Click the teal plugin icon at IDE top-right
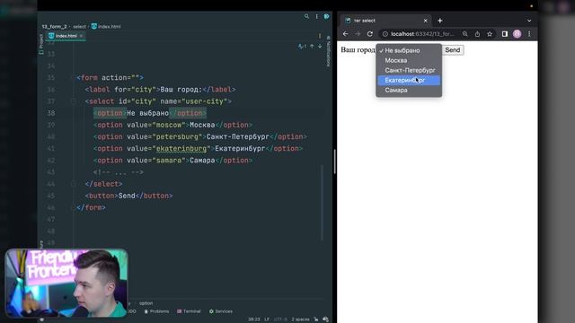The width and height of the screenshot is (575, 323). point(326,16)
